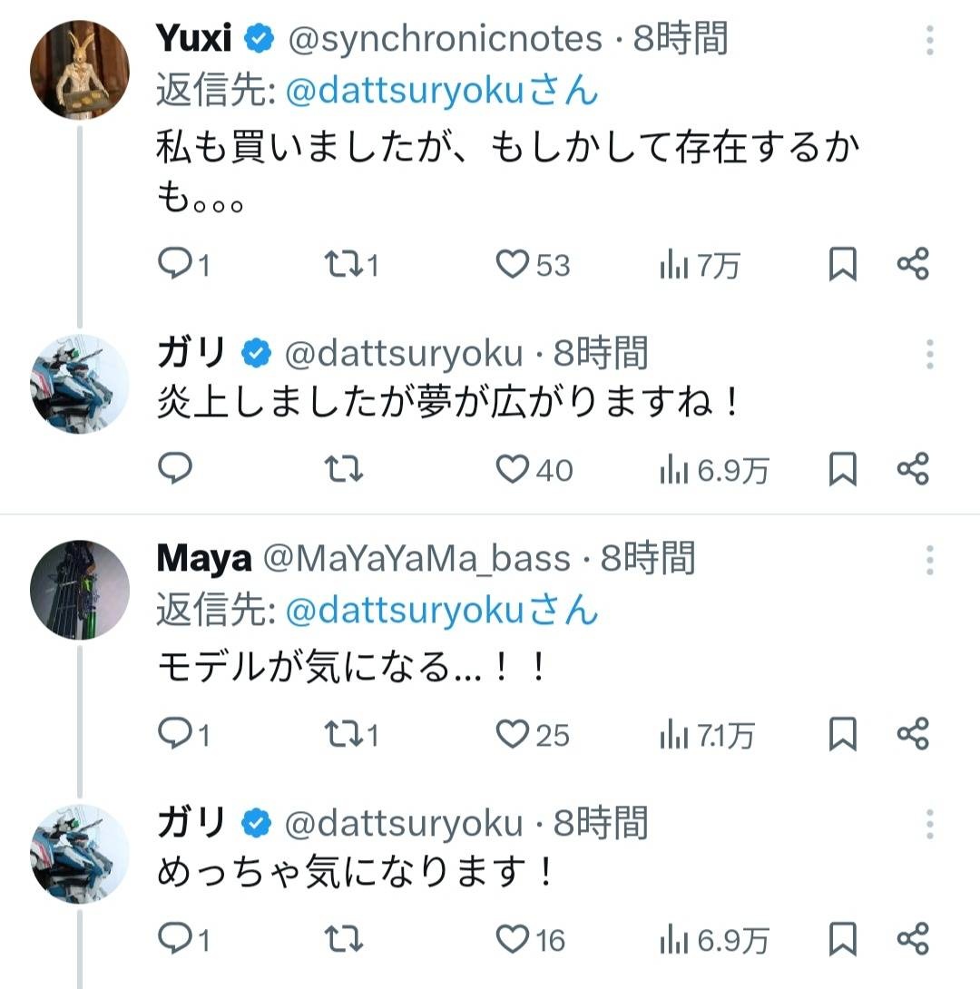This screenshot has width=980, height=989.
Task: Share Maya's tweet
Action: point(913,733)
